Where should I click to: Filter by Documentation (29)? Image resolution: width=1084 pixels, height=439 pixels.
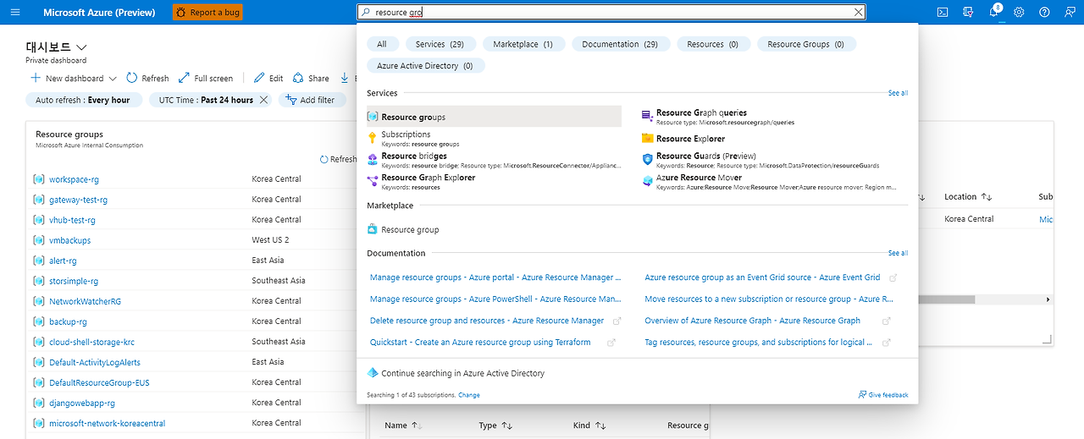point(620,44)
